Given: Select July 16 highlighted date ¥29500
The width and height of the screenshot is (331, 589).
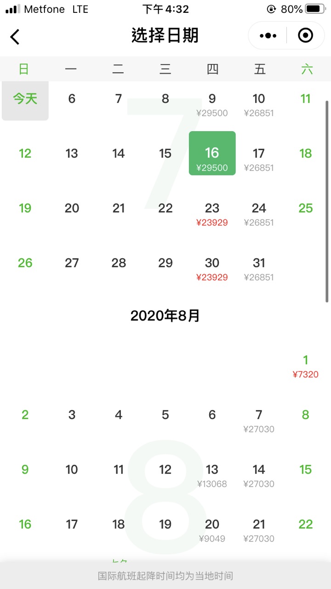Looking at the screenshot, I should 212,153.
